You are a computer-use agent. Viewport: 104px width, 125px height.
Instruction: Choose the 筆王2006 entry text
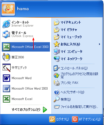(18, 57)
